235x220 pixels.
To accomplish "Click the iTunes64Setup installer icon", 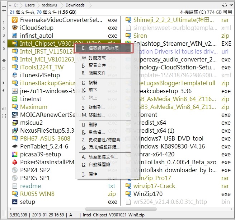I will [15, 75].
